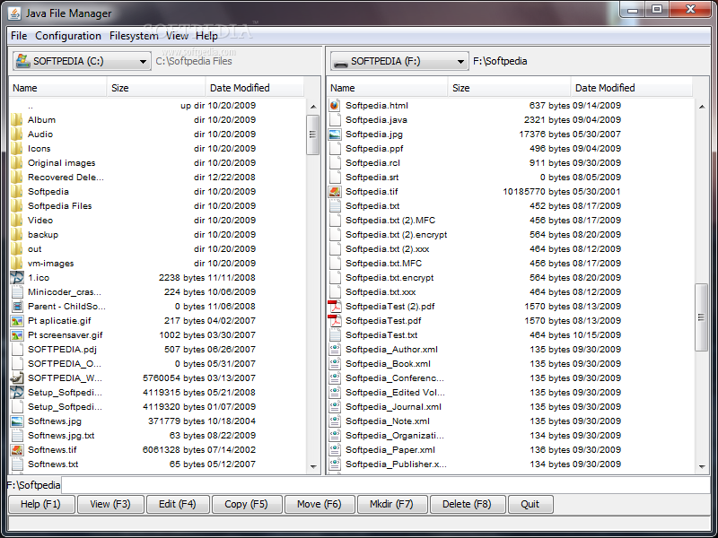Click the left pane Name column header
718x538 pixels.
[57, 88]
